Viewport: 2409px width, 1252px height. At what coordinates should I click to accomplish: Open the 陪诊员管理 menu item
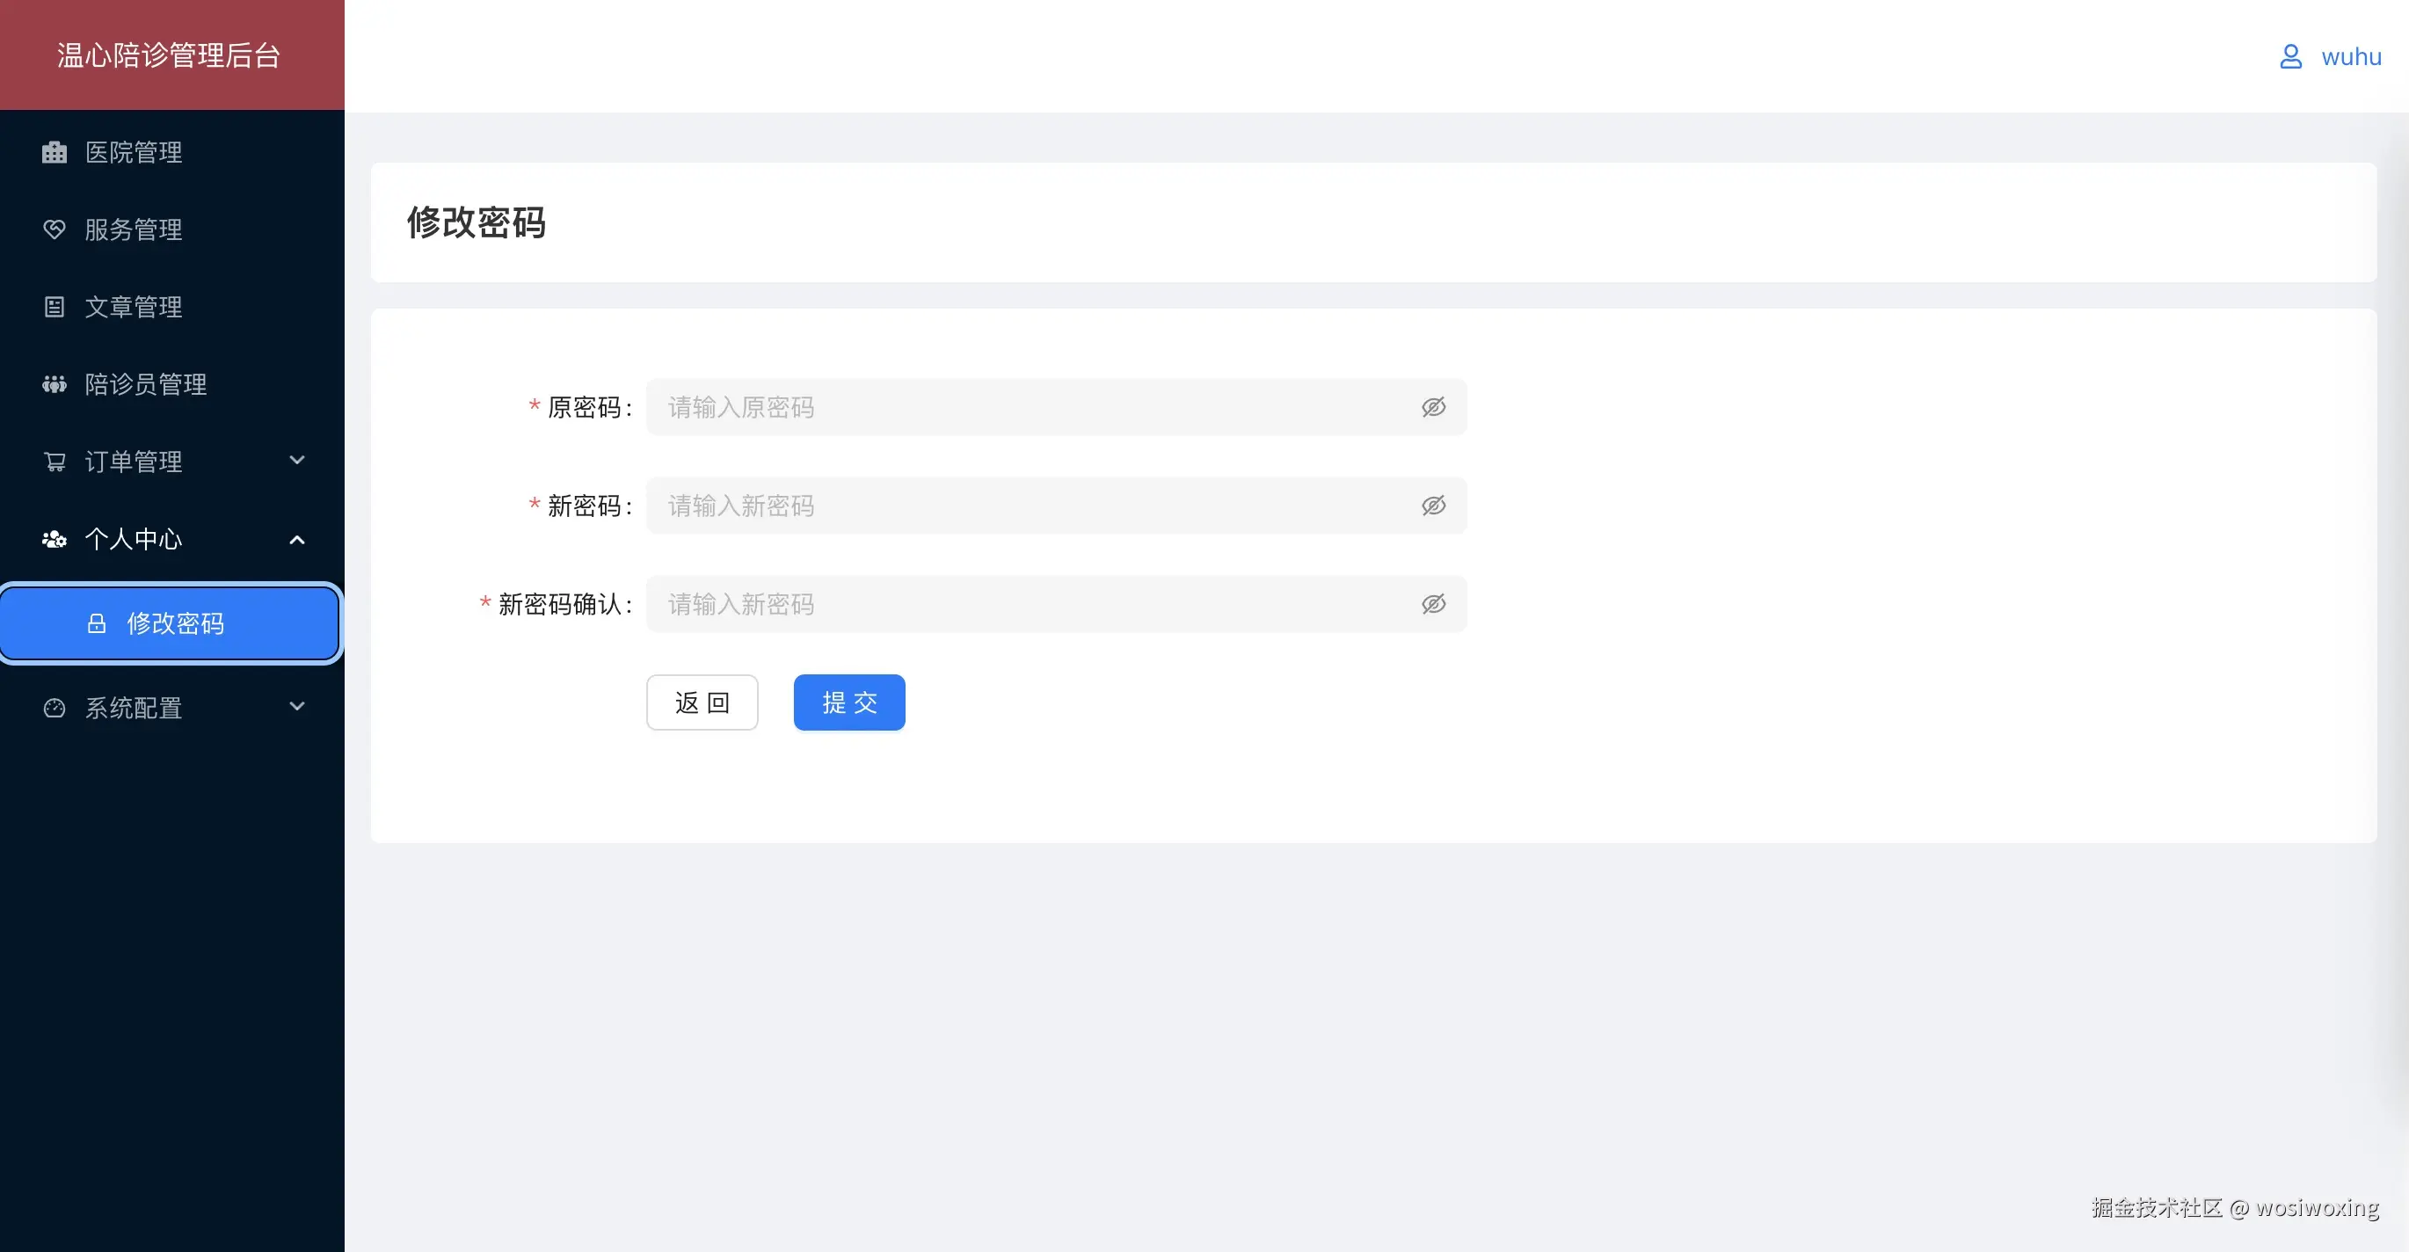(x=146, y=384)
